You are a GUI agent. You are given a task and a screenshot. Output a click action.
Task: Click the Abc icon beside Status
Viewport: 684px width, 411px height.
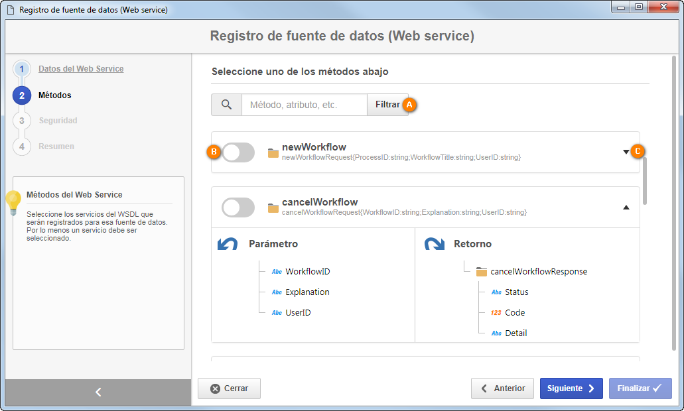pyautogui.click(x=496, y=292)
